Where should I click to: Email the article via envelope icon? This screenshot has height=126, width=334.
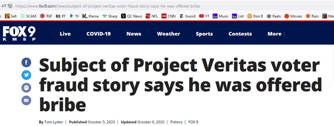pyautogui.click(x=26, y=100)
